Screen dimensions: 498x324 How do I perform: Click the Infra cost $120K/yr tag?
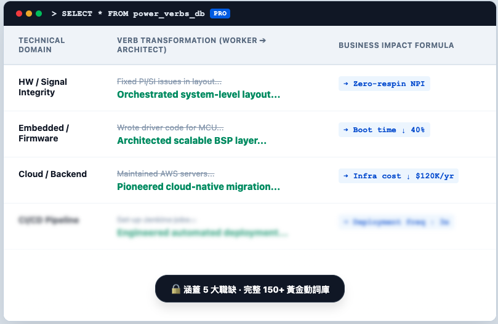click(398, 176)
